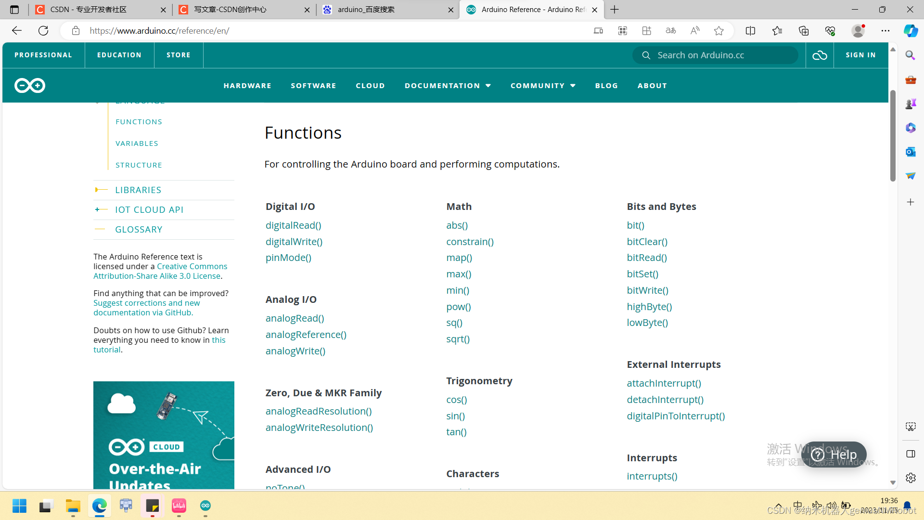Open the SOFTWARE menu item
Screen dimensions: 924x520
[313, 85]
